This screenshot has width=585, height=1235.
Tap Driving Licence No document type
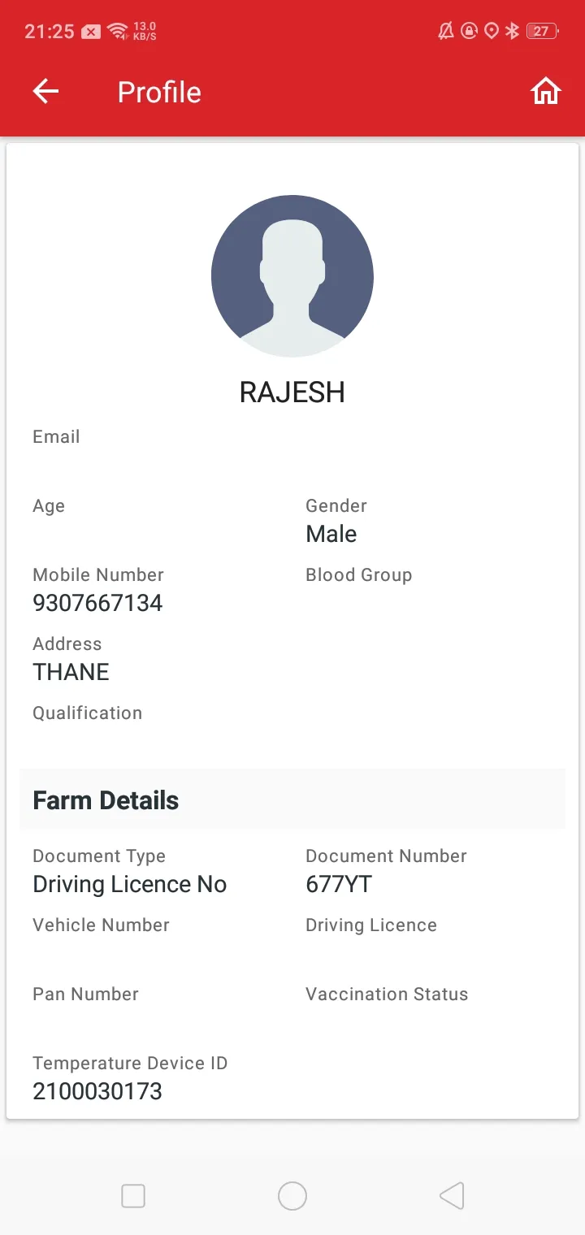[130, 884]
